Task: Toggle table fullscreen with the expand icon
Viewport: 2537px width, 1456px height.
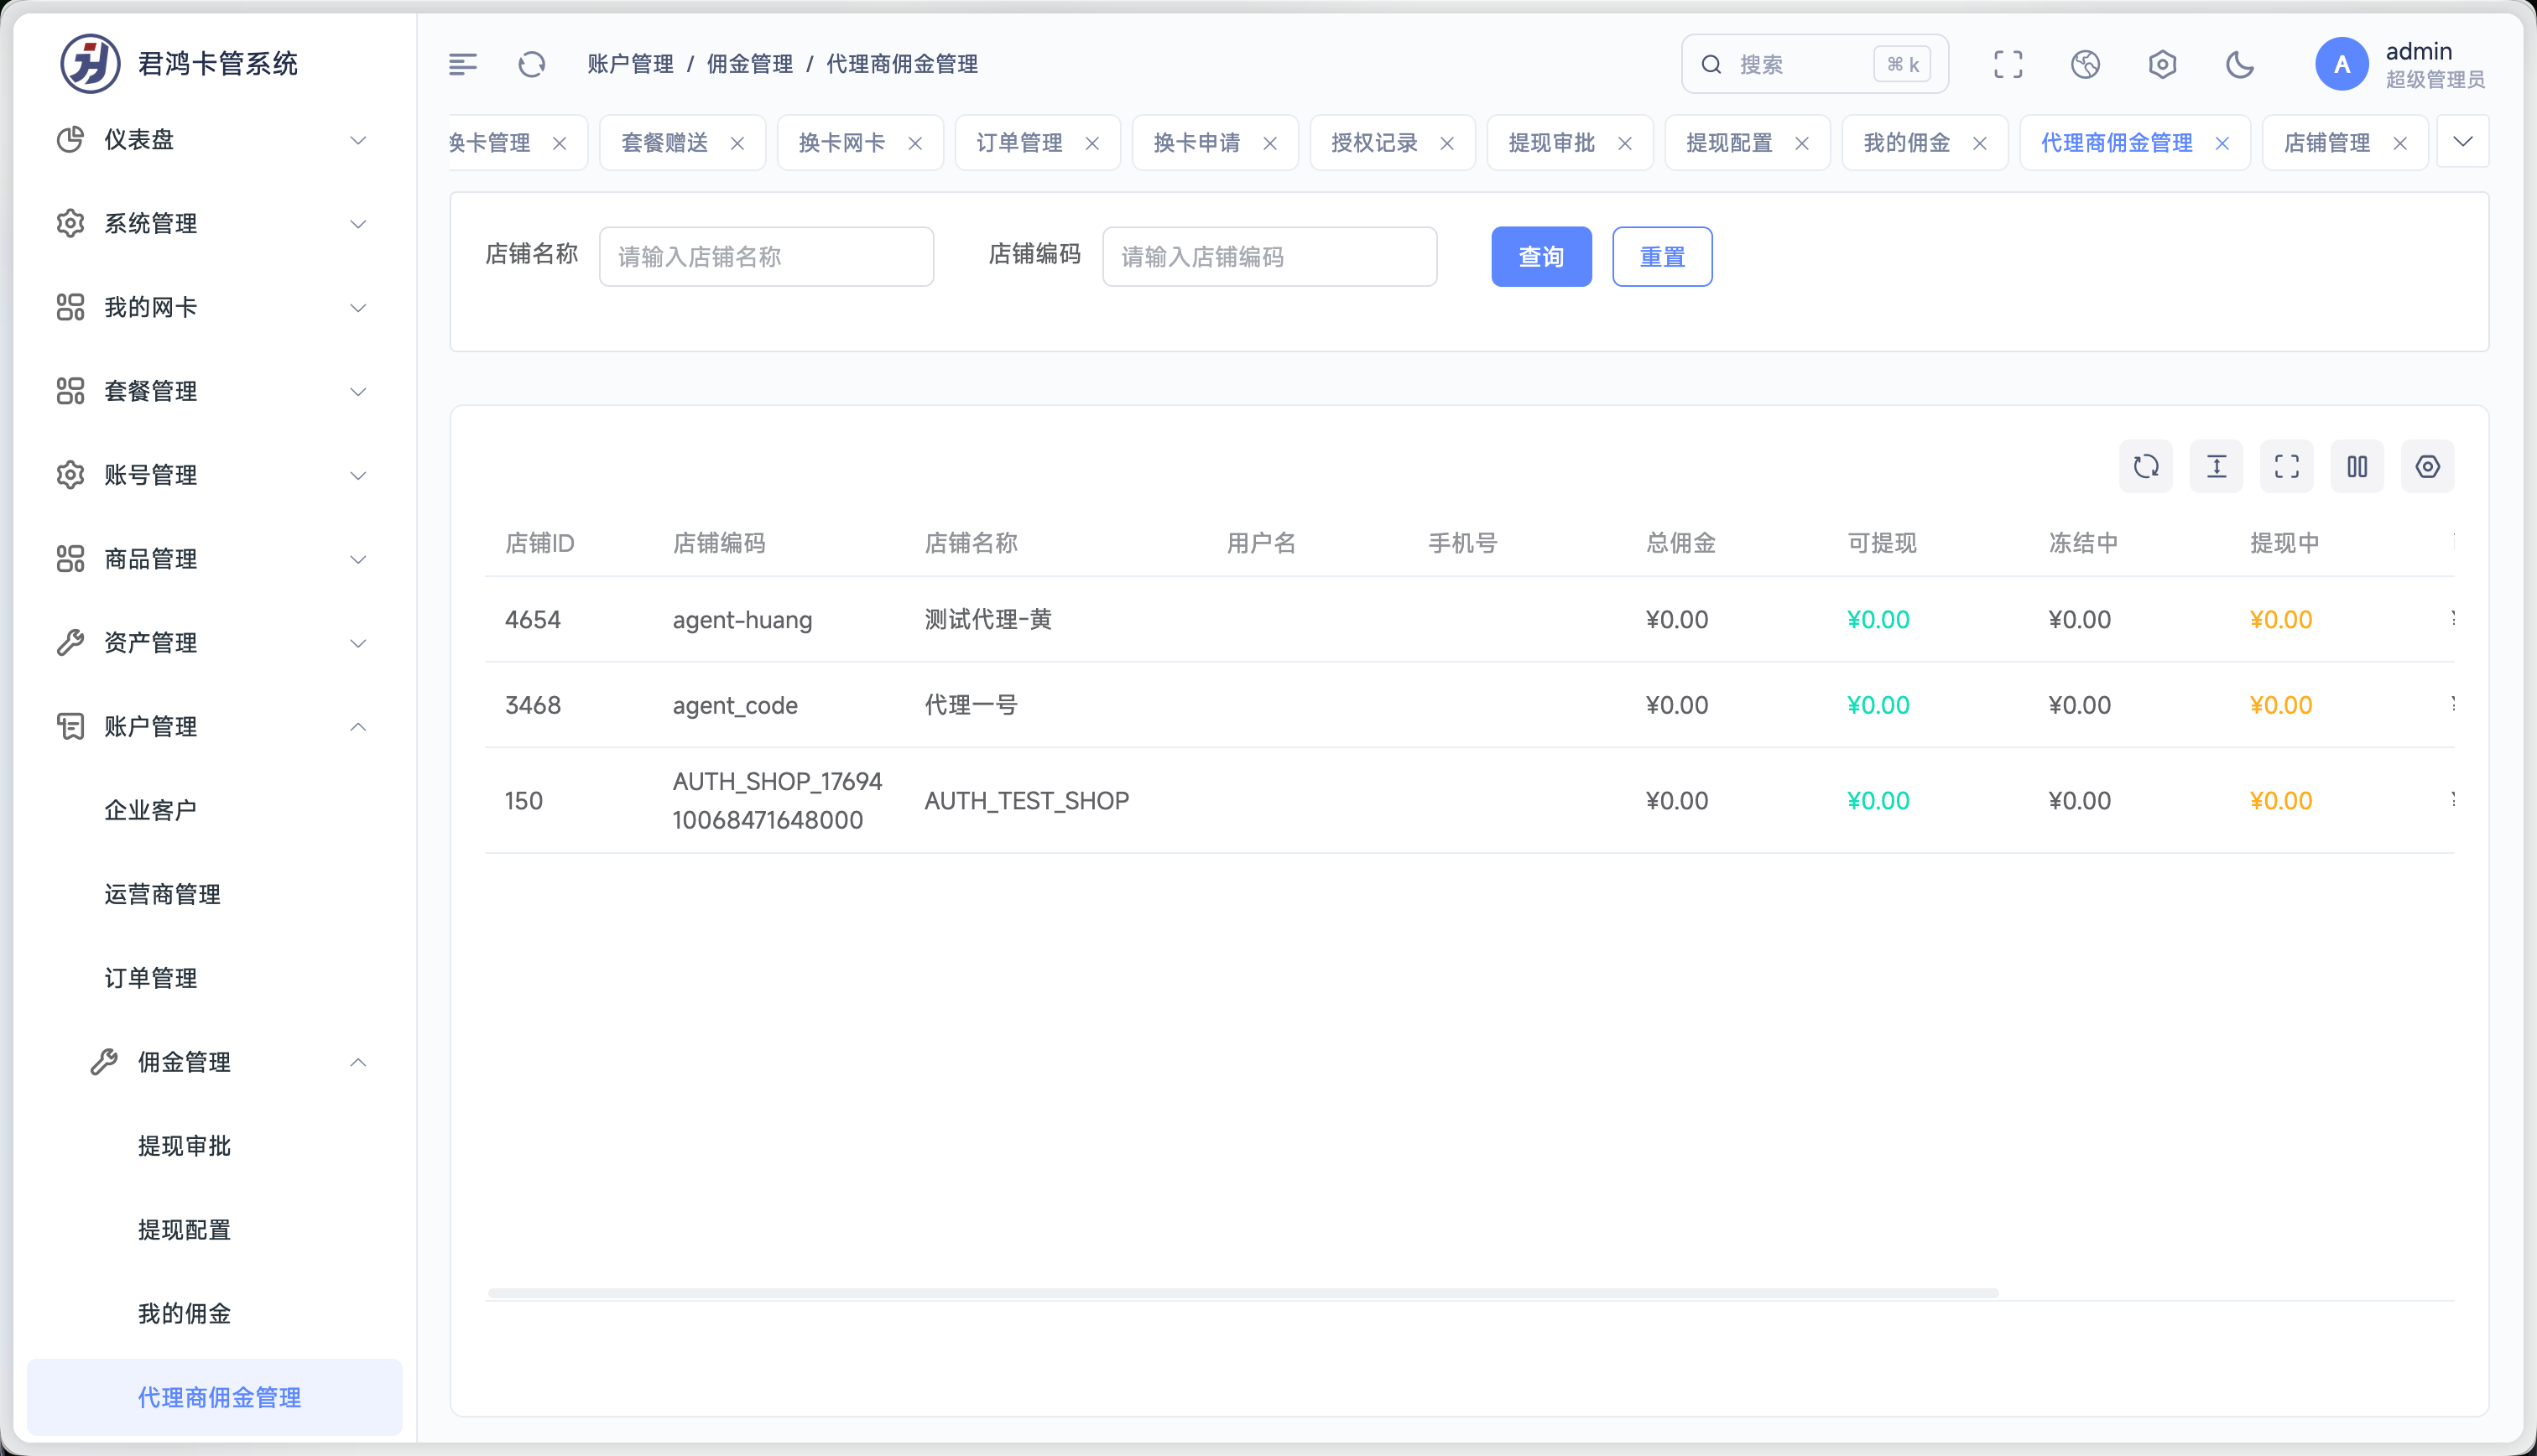Action: tap(2287, 466)
